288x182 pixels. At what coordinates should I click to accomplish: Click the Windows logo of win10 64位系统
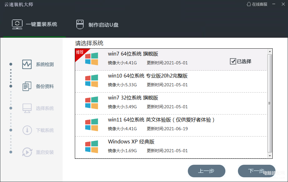coord(91,81)
